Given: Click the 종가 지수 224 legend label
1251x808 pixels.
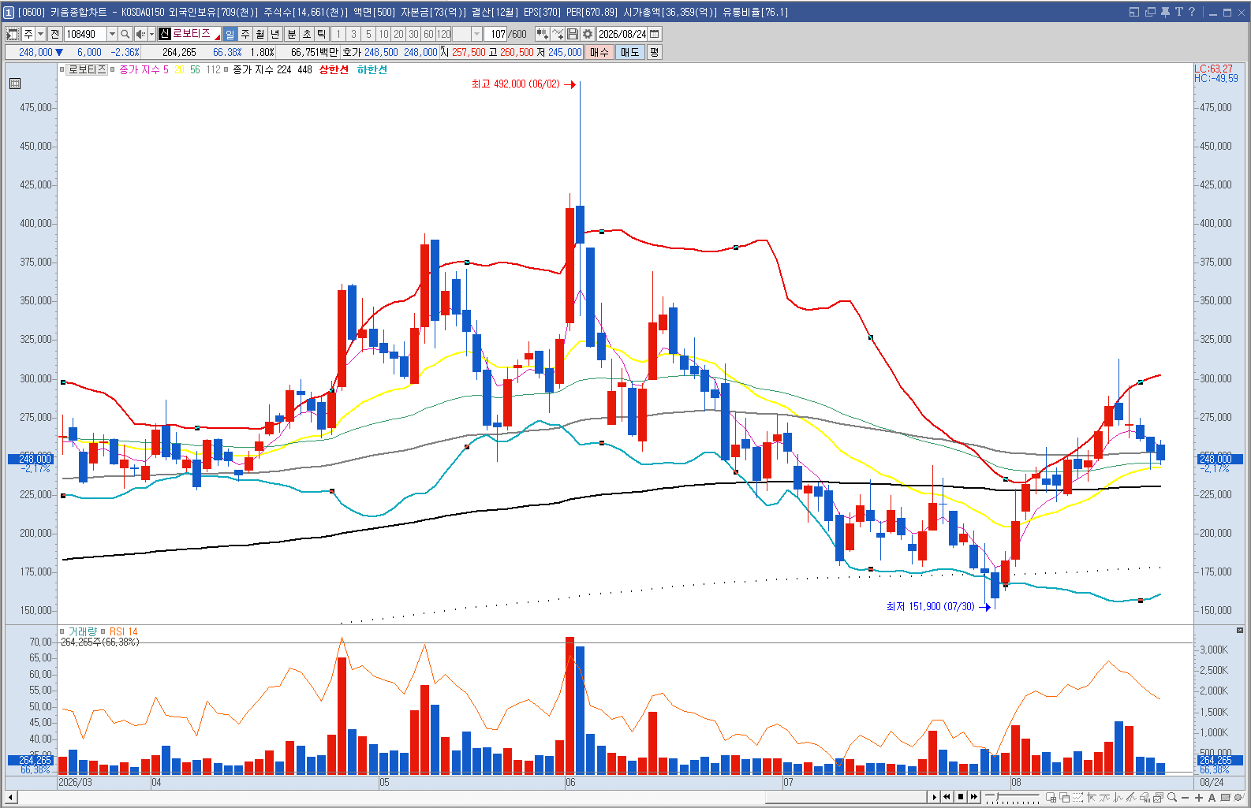Looking at the screenshot, I should [262, 69].
